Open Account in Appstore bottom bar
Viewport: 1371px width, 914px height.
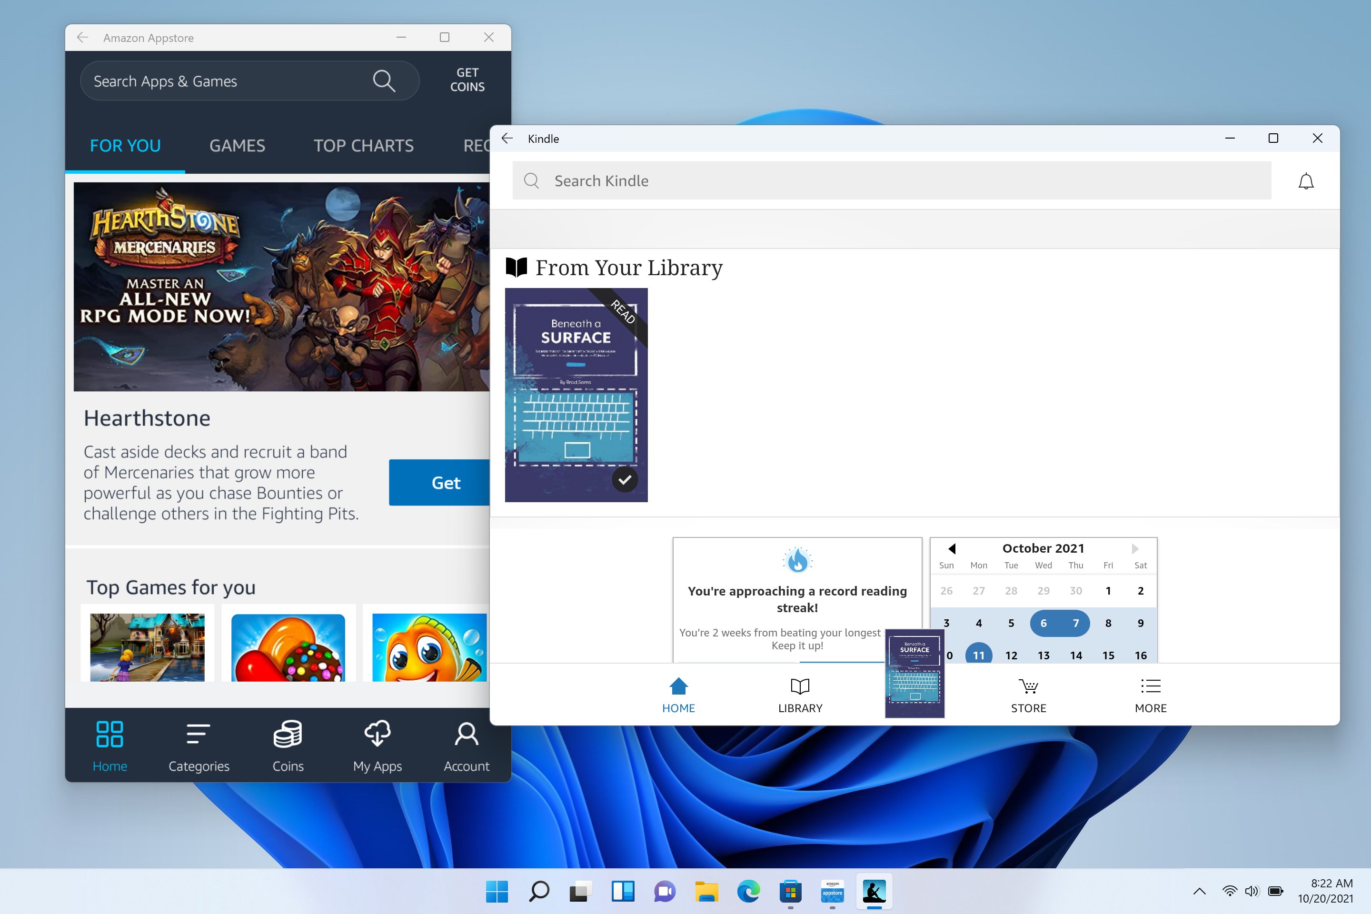[467, 746]
